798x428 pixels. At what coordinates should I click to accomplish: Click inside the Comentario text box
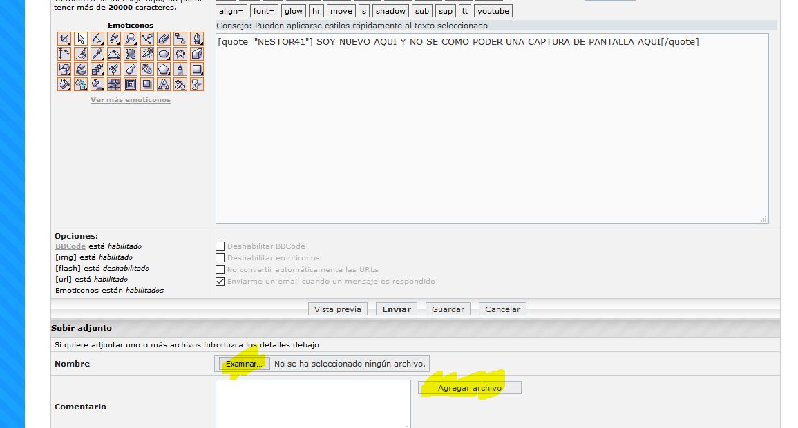(x=313, y=403)
